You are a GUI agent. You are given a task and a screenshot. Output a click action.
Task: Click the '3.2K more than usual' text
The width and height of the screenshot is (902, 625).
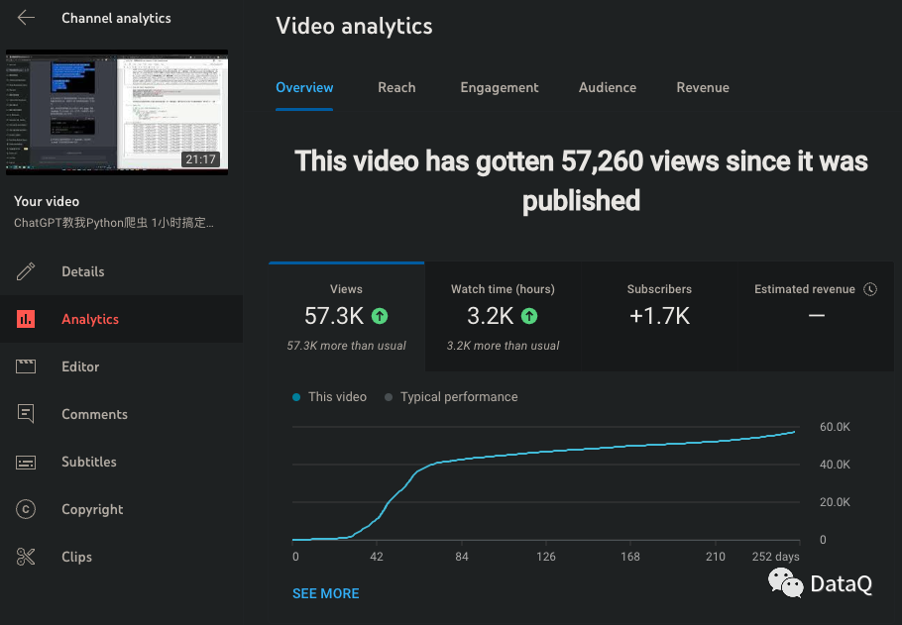[503, 346]
